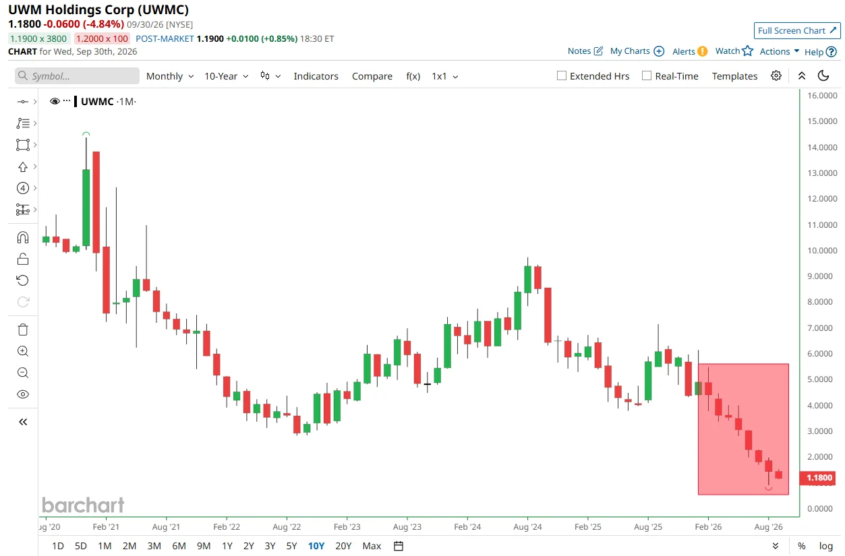Open the Compare menu

coord(372,76)
